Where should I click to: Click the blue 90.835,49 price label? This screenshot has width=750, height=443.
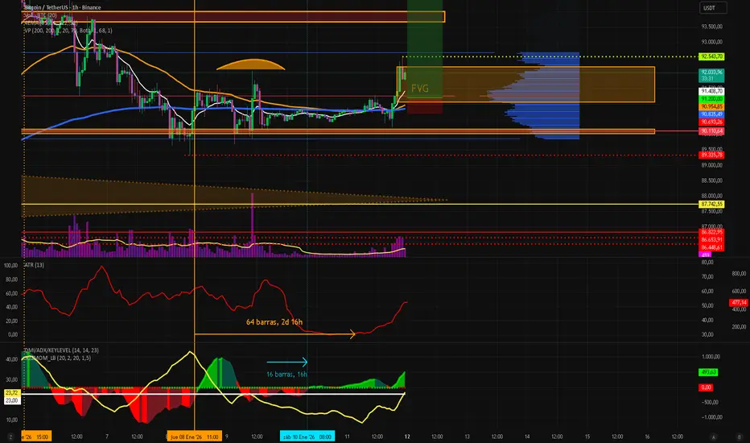pos(711,114)
